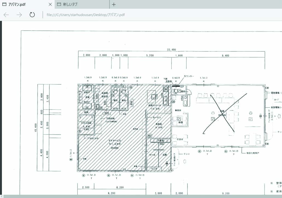Click the 打合せ label
Viewport: 282px width, 198px height.
[180, 139]
